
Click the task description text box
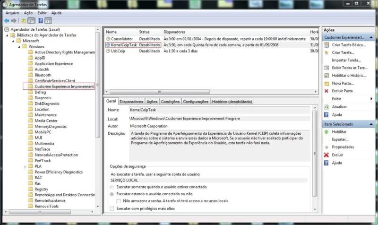point(219,146)
